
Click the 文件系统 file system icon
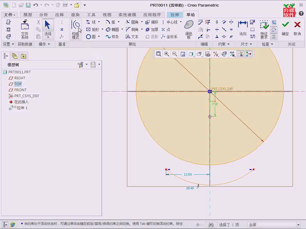25,30
